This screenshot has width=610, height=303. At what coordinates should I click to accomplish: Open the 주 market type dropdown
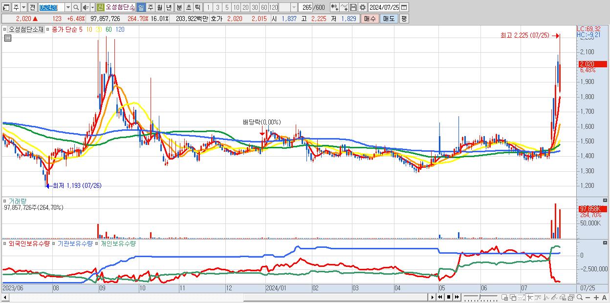(23, 7)
